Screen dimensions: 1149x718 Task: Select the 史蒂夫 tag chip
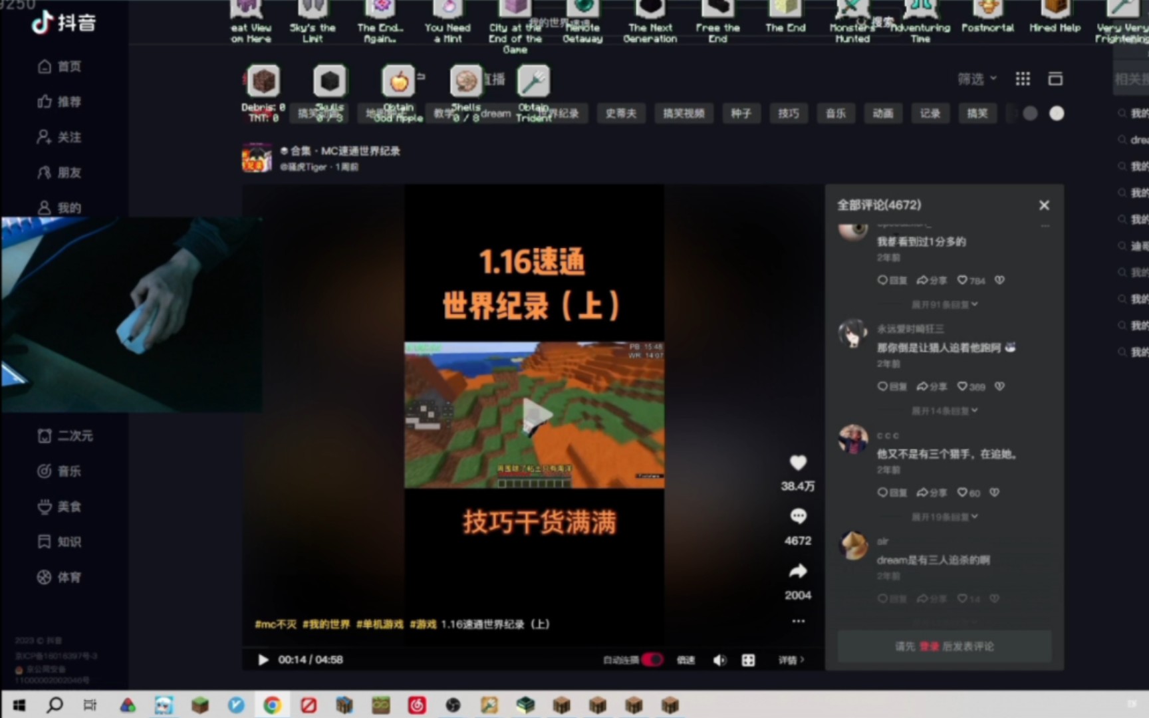click(x=620, y=114)
